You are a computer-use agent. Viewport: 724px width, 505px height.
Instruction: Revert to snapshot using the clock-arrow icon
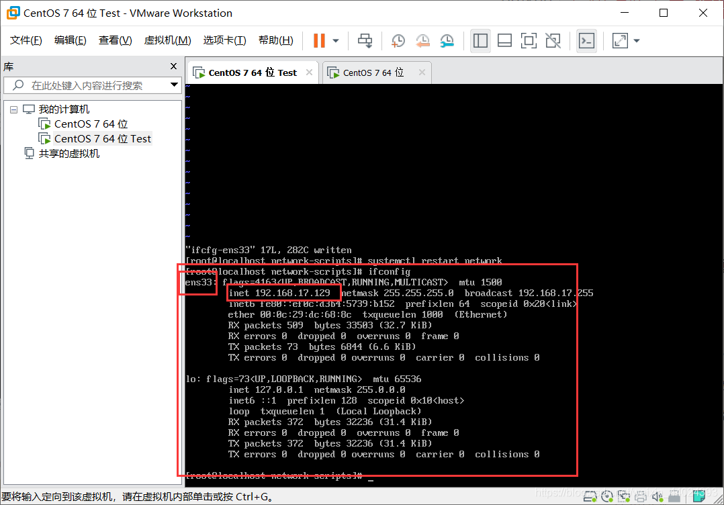tap(422, 40)
